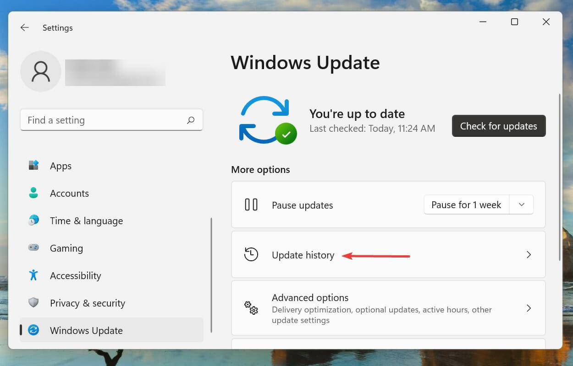Click the sidebar scrollbar thumb
573x366 pixels.
[211, 275]
